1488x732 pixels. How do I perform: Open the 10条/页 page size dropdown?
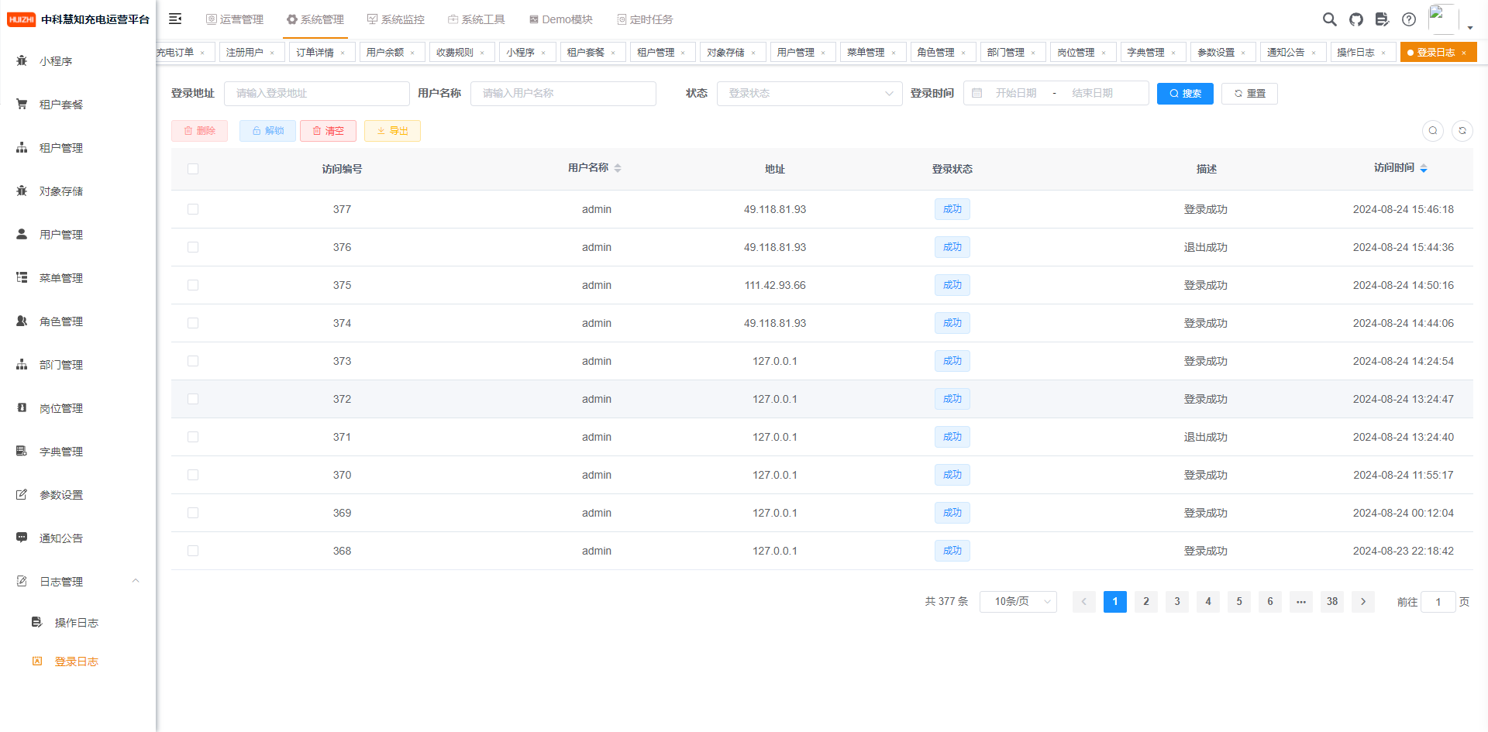(1018, 602)
